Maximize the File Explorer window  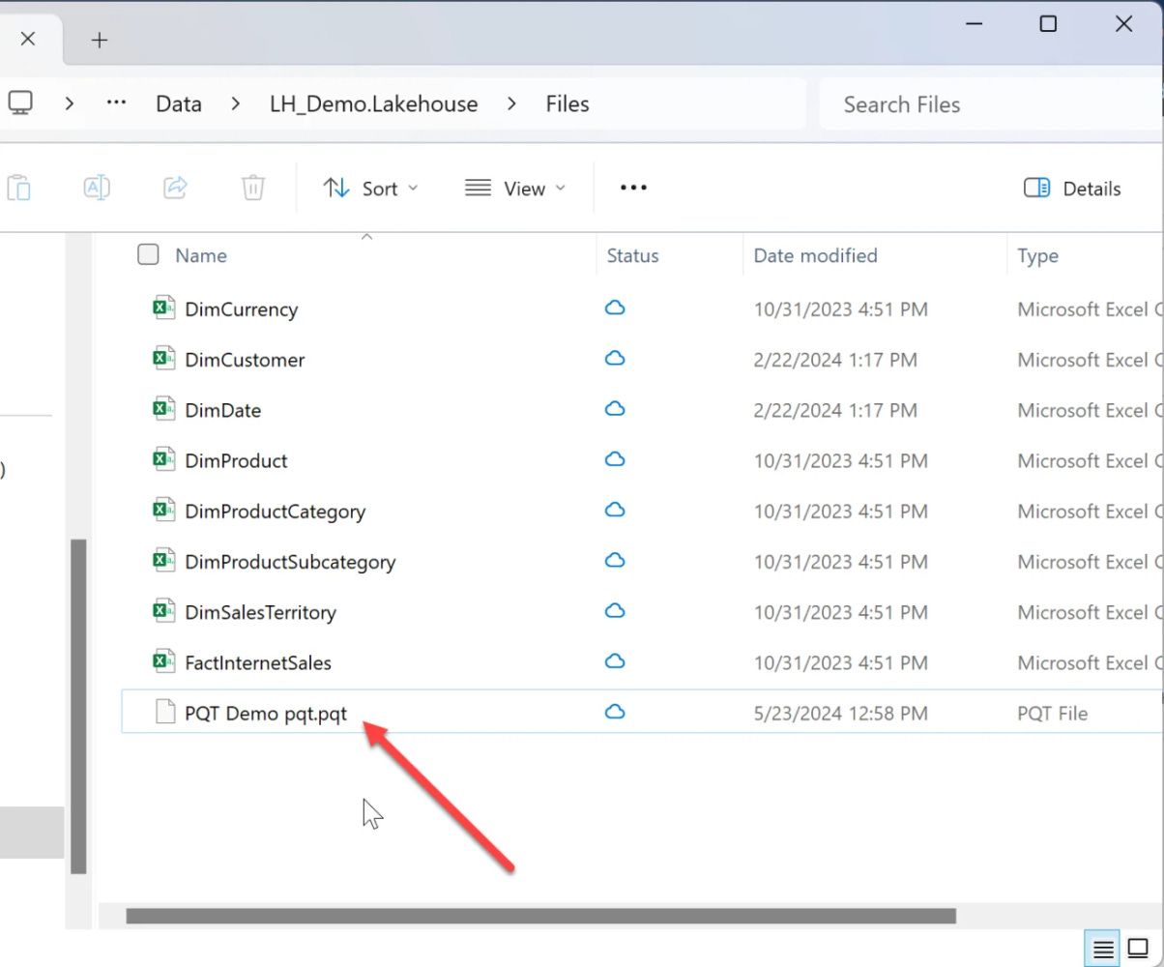coord(1048,24)
